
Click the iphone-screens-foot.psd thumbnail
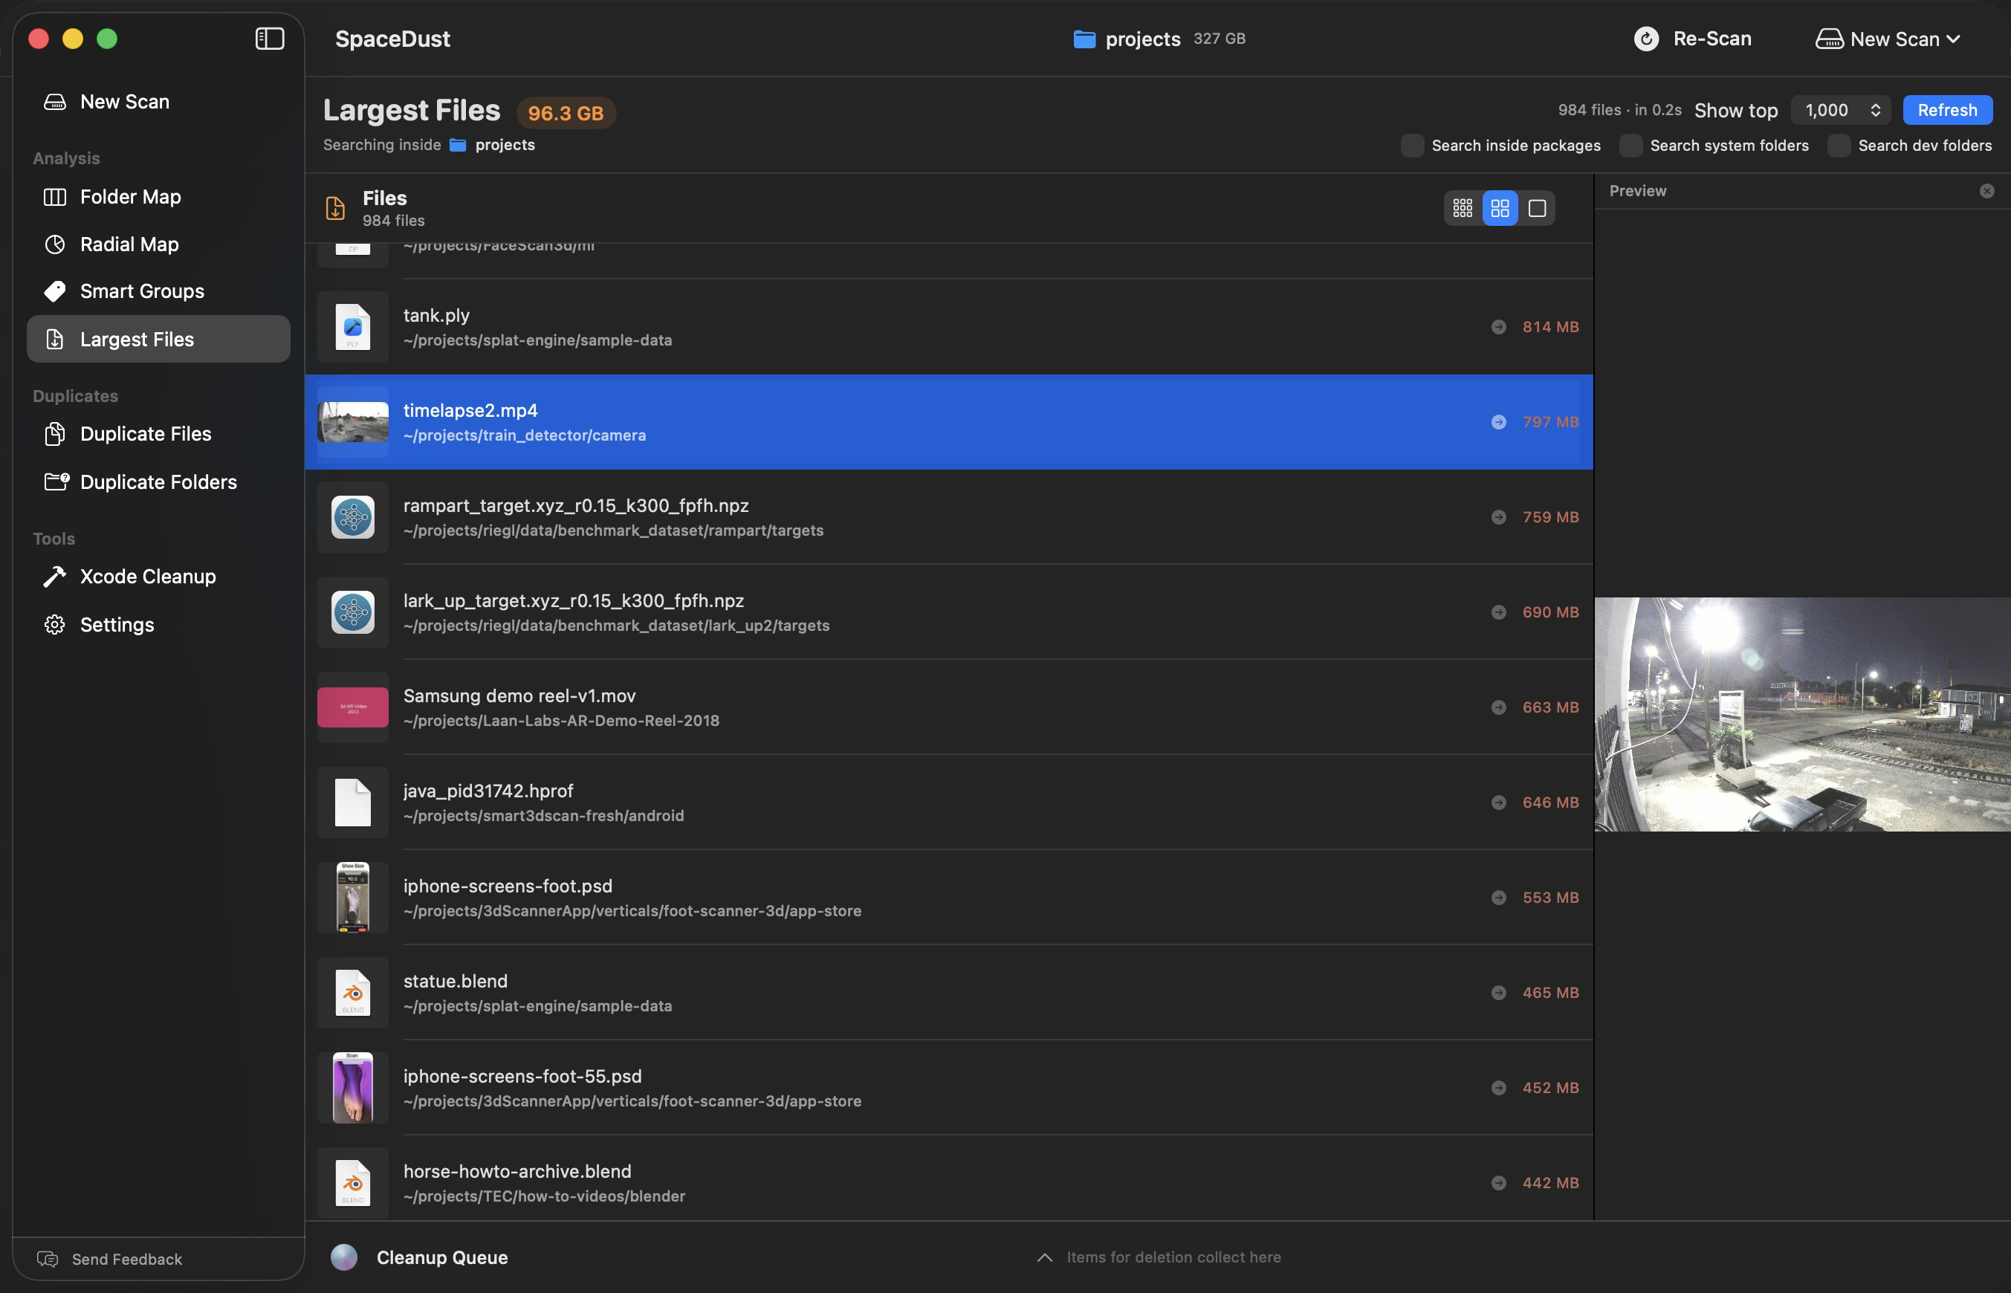click(353, 898)
